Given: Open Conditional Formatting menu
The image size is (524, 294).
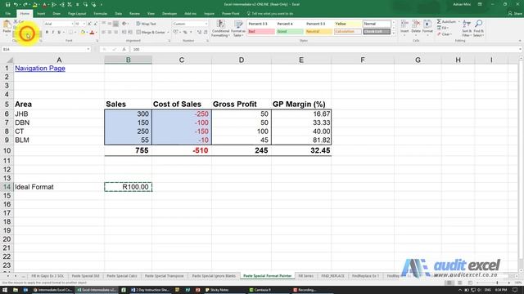Looking at the screenshot, I should click(220, 29).
